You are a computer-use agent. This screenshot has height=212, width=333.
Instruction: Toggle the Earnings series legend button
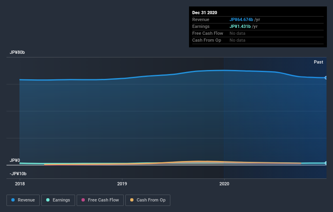[x=58, y=200]
